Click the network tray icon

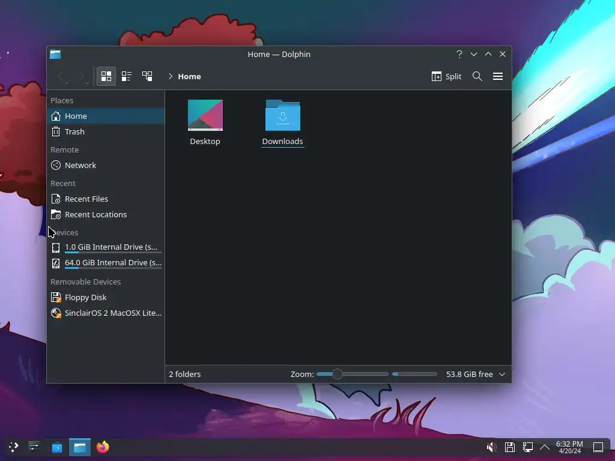pyautogui.click(x=527, y=447)
